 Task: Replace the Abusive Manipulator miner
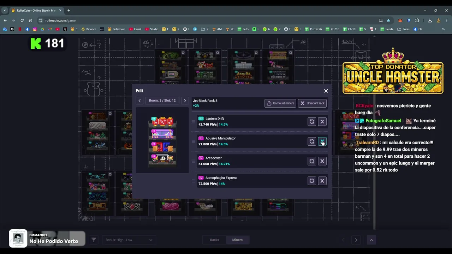click(x=312, y=141)
